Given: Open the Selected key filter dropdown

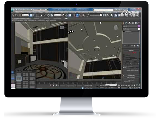Looking at the screenshot, I should click(x=111, y=85).
